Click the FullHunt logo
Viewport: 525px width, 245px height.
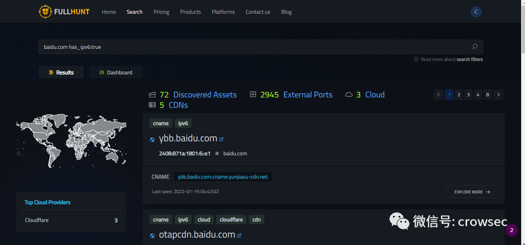[64, 12]
